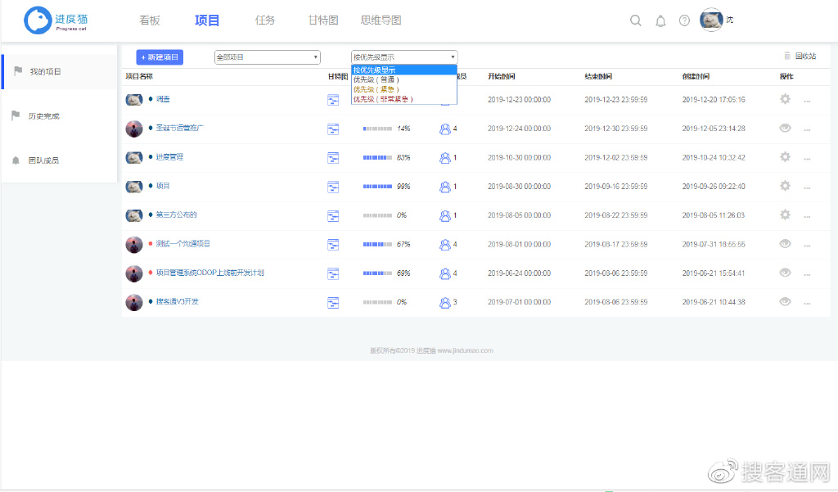Screen dimensions: 838x492
Task: Open the search magnifier in the header
Action: click(x=635, y=20)
